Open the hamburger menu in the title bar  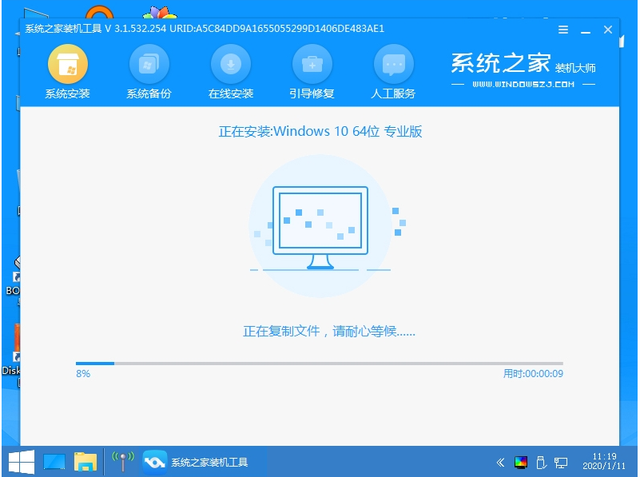pyautogui.click(x=562, y=29)
